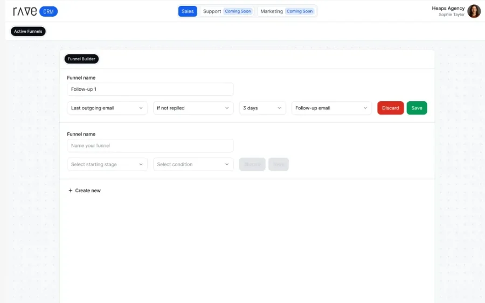Open the if not replied dropdown
485x303 pixels.
point(193,108)
